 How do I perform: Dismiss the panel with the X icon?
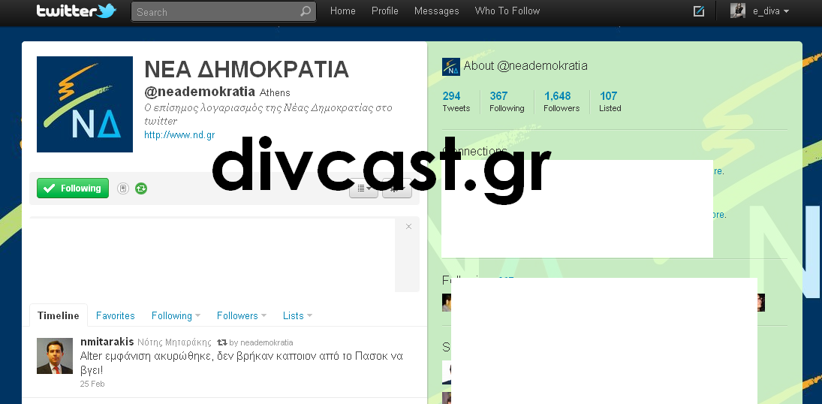pyautogui.click(x=408, y=227)
